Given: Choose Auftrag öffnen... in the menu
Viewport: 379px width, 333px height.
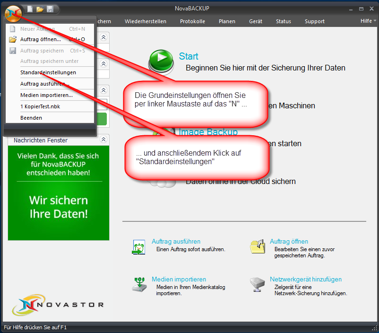Looking at the screenshot, I should 50,39.
